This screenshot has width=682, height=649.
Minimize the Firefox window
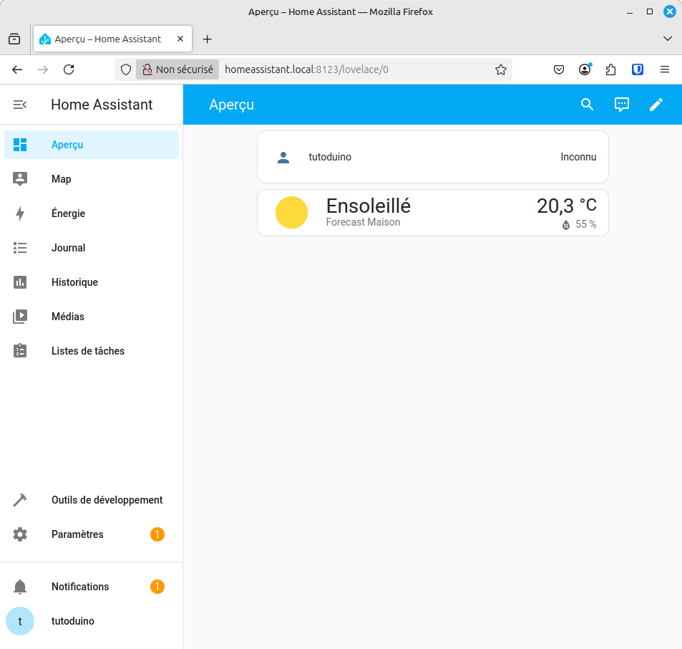[x=629, y=12]
